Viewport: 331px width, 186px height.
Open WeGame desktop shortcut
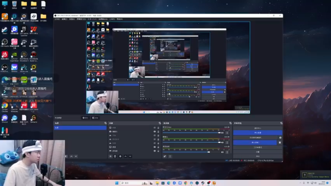click(34, 119)
